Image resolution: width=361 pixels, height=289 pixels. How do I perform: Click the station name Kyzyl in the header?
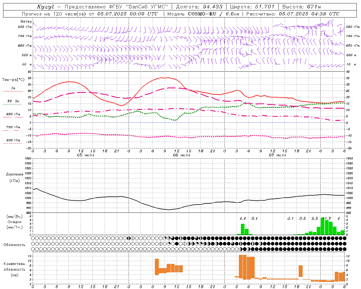[45, 7]
